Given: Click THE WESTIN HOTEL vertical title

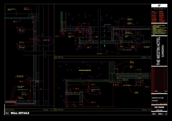Looking at the screenshot, I should 159,51.
